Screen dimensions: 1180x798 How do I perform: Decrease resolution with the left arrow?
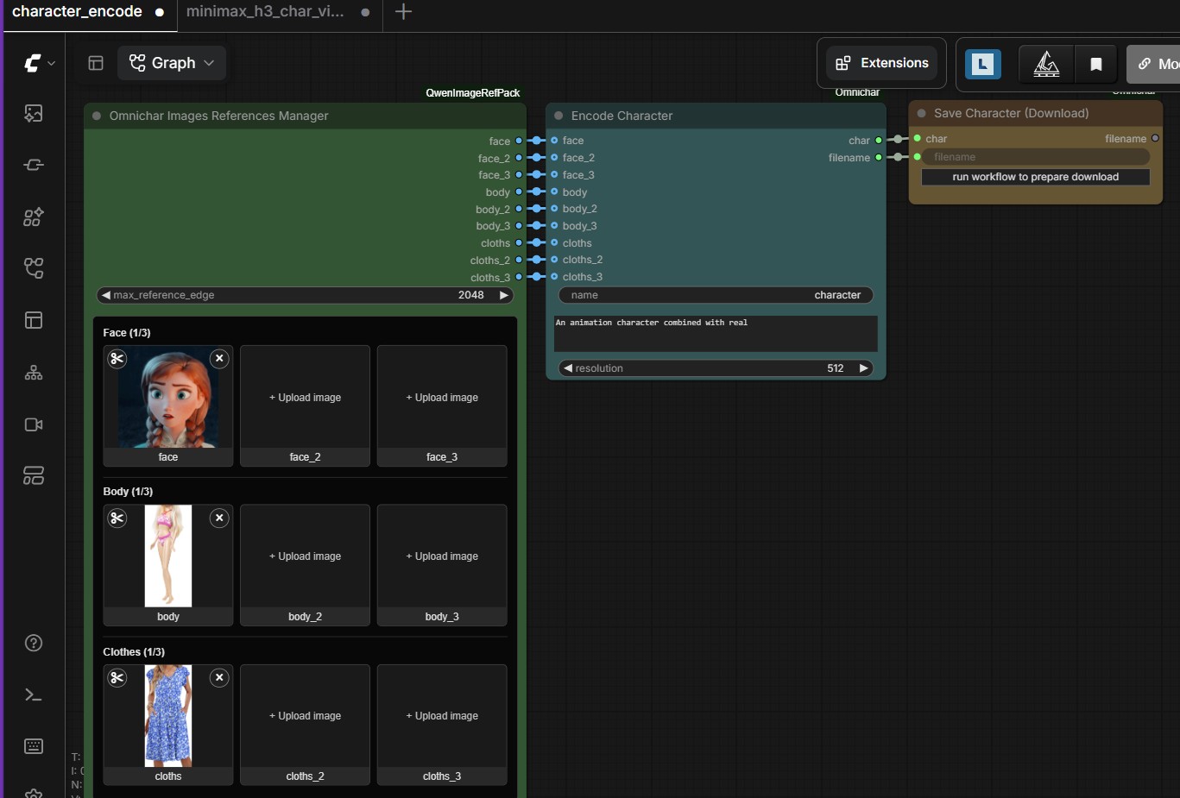(x=568, y=368)
